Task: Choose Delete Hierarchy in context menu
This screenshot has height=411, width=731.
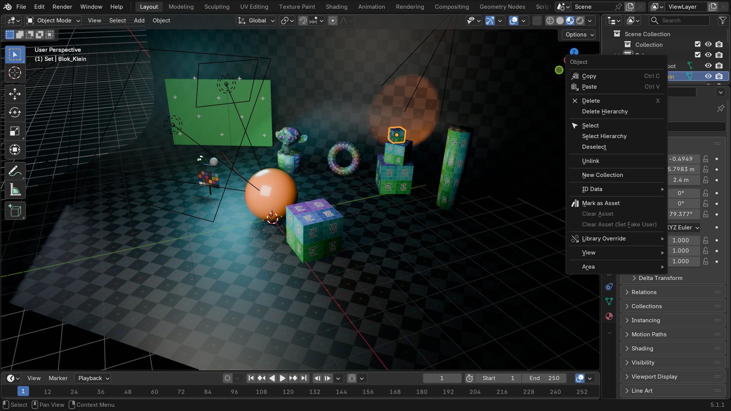Action: [616, 112]
